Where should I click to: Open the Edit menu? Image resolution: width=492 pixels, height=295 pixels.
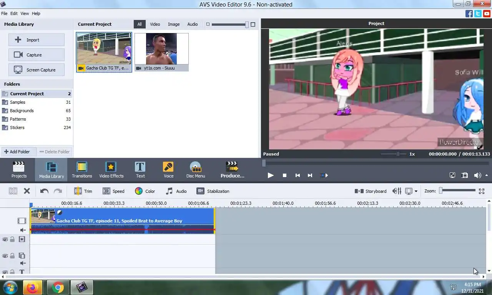click(x=14, y=13)
